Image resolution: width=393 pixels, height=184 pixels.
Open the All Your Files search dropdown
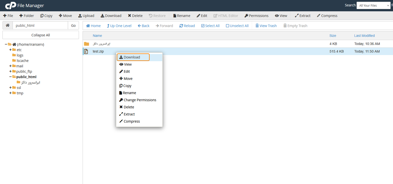point(374,5)
